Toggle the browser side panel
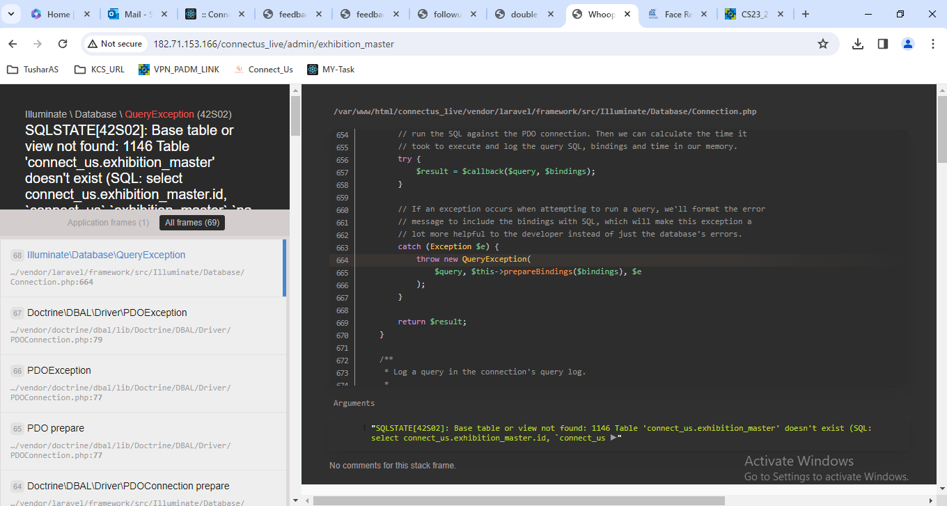947x506 pixels. point(883,44)
